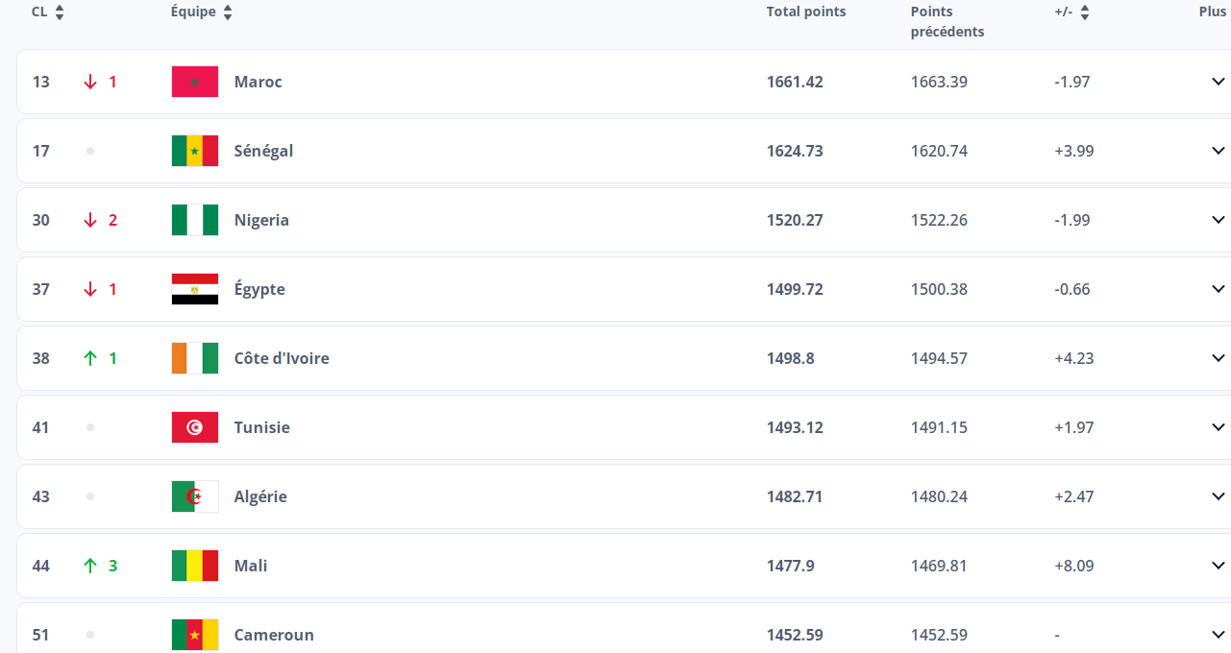Click the Mali flag icon
Image resolution: width=1231 pixels, height=653 pixels.
(195, 566)
